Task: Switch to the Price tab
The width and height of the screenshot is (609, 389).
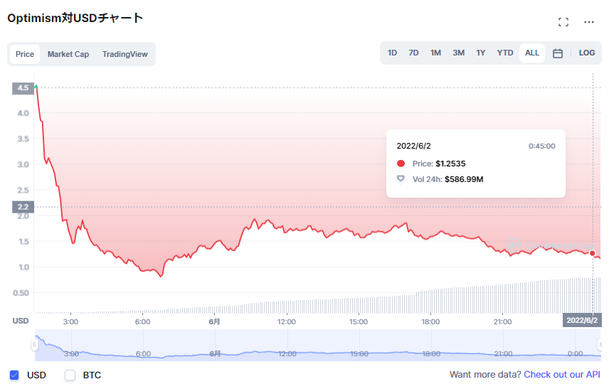Action: click(25, 54)
